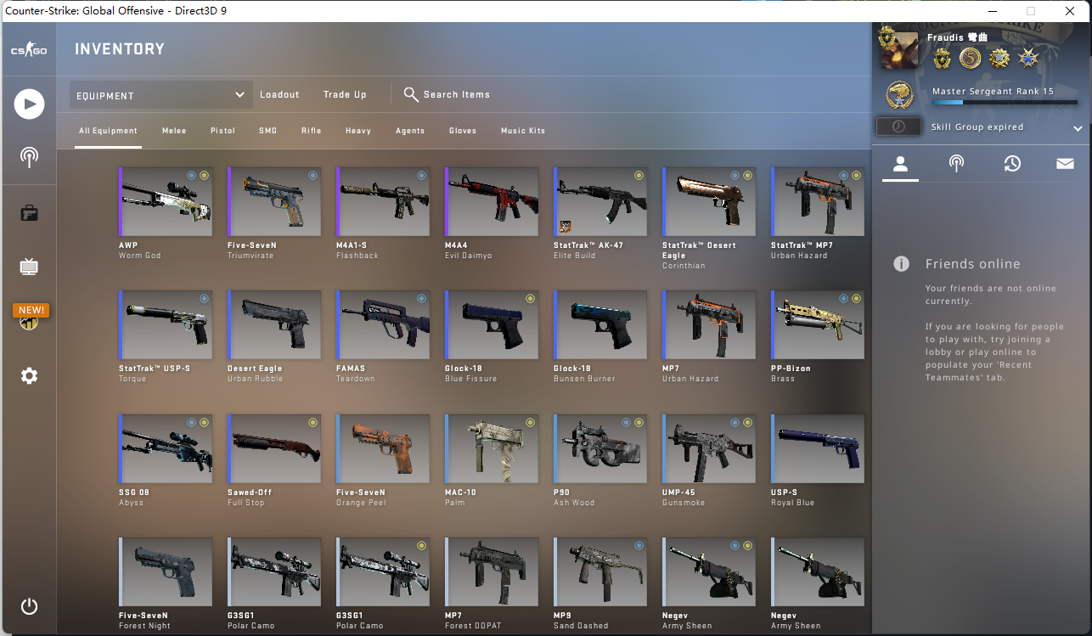Viewport: 1092px width, 636px height.
Task: Select the Glock-18 Blue Fissure item
Action: (492, 324)
